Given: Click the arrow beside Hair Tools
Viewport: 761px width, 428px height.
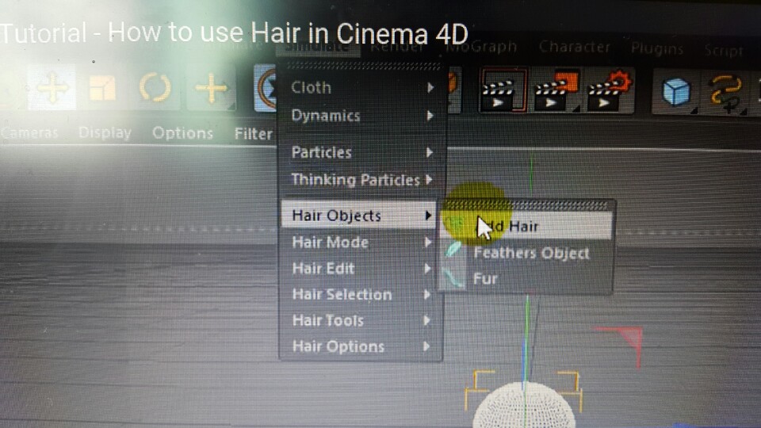Looking at the screenshot, I should (426, 320).
